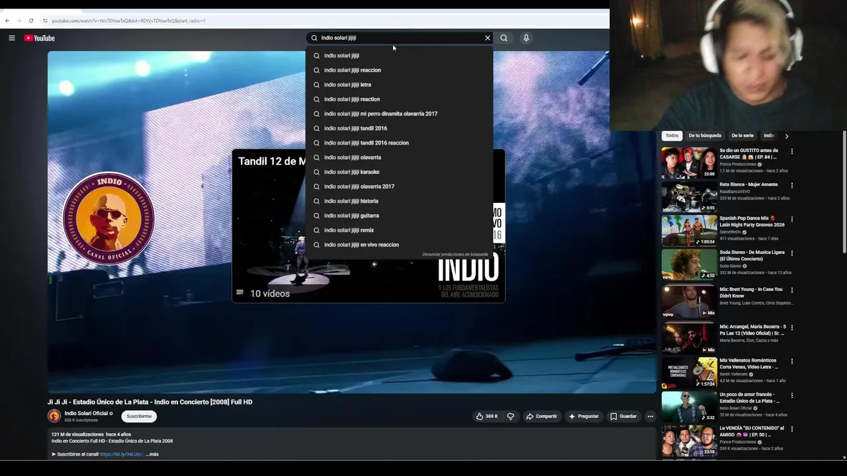Click the browser address bar URL
Screen dimensions: 847x476
(x=128, y=20)
